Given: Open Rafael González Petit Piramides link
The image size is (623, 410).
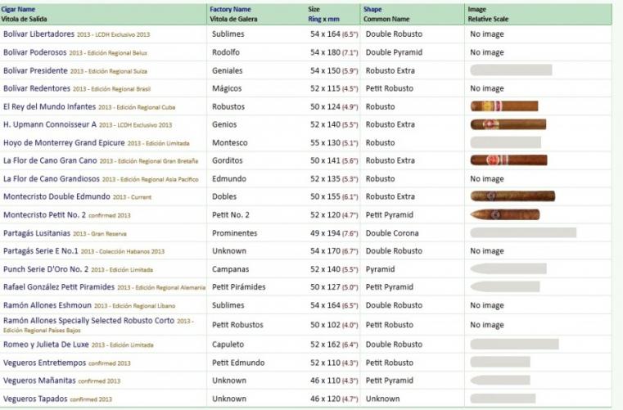Looking at the screenshot, I should [x=59, y=287].
